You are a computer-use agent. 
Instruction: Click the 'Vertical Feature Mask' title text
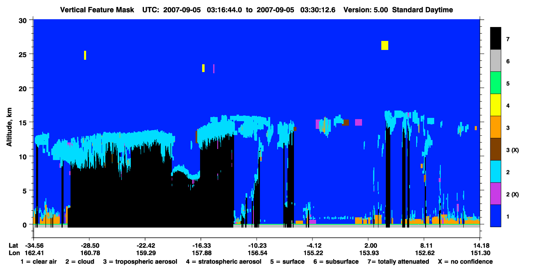[97, 10]
